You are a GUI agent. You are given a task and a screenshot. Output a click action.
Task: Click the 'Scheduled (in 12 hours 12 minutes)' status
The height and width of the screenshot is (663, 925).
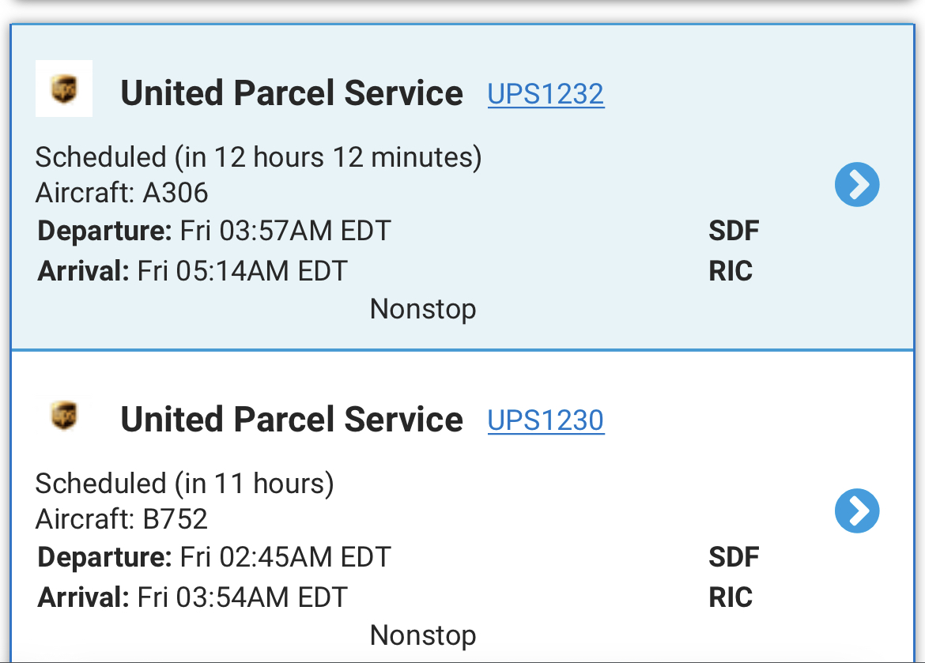(259, 157)
